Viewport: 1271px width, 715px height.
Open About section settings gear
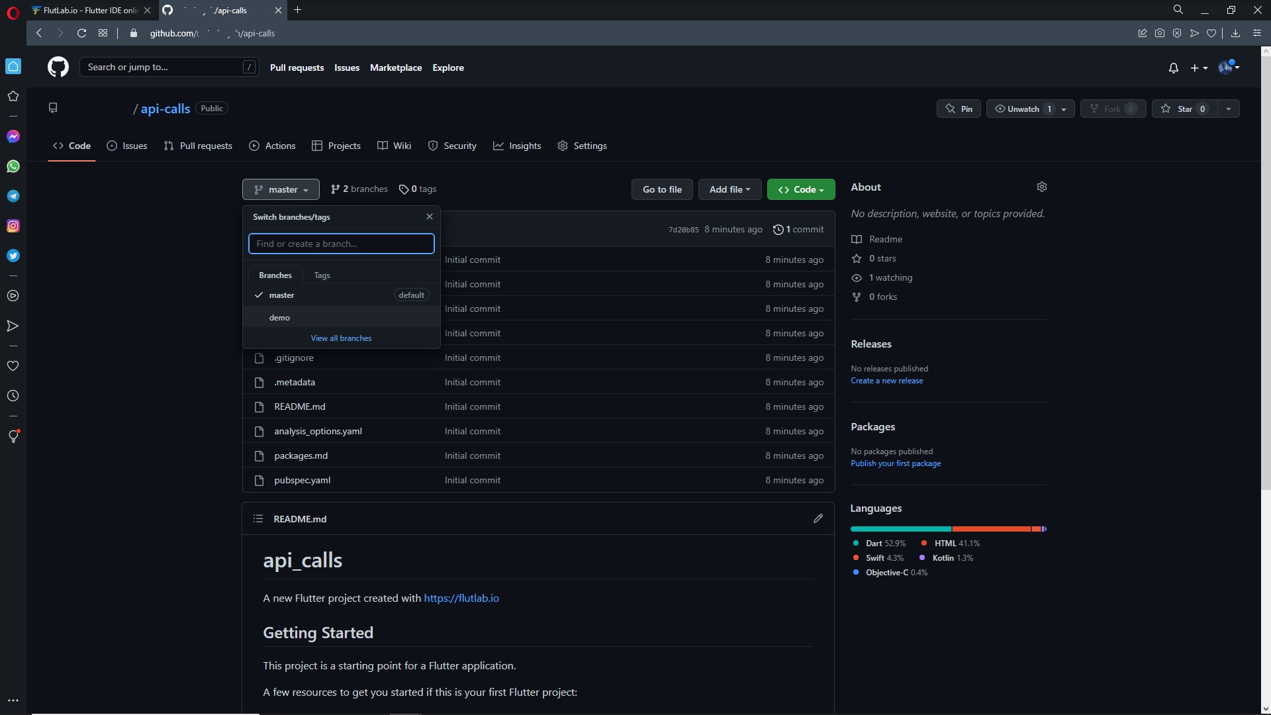pos(1041,187)
